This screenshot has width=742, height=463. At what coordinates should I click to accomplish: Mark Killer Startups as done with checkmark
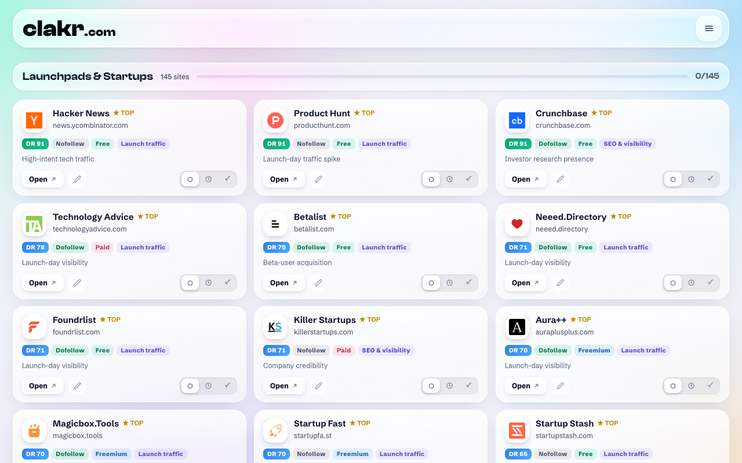coord(468,386)
